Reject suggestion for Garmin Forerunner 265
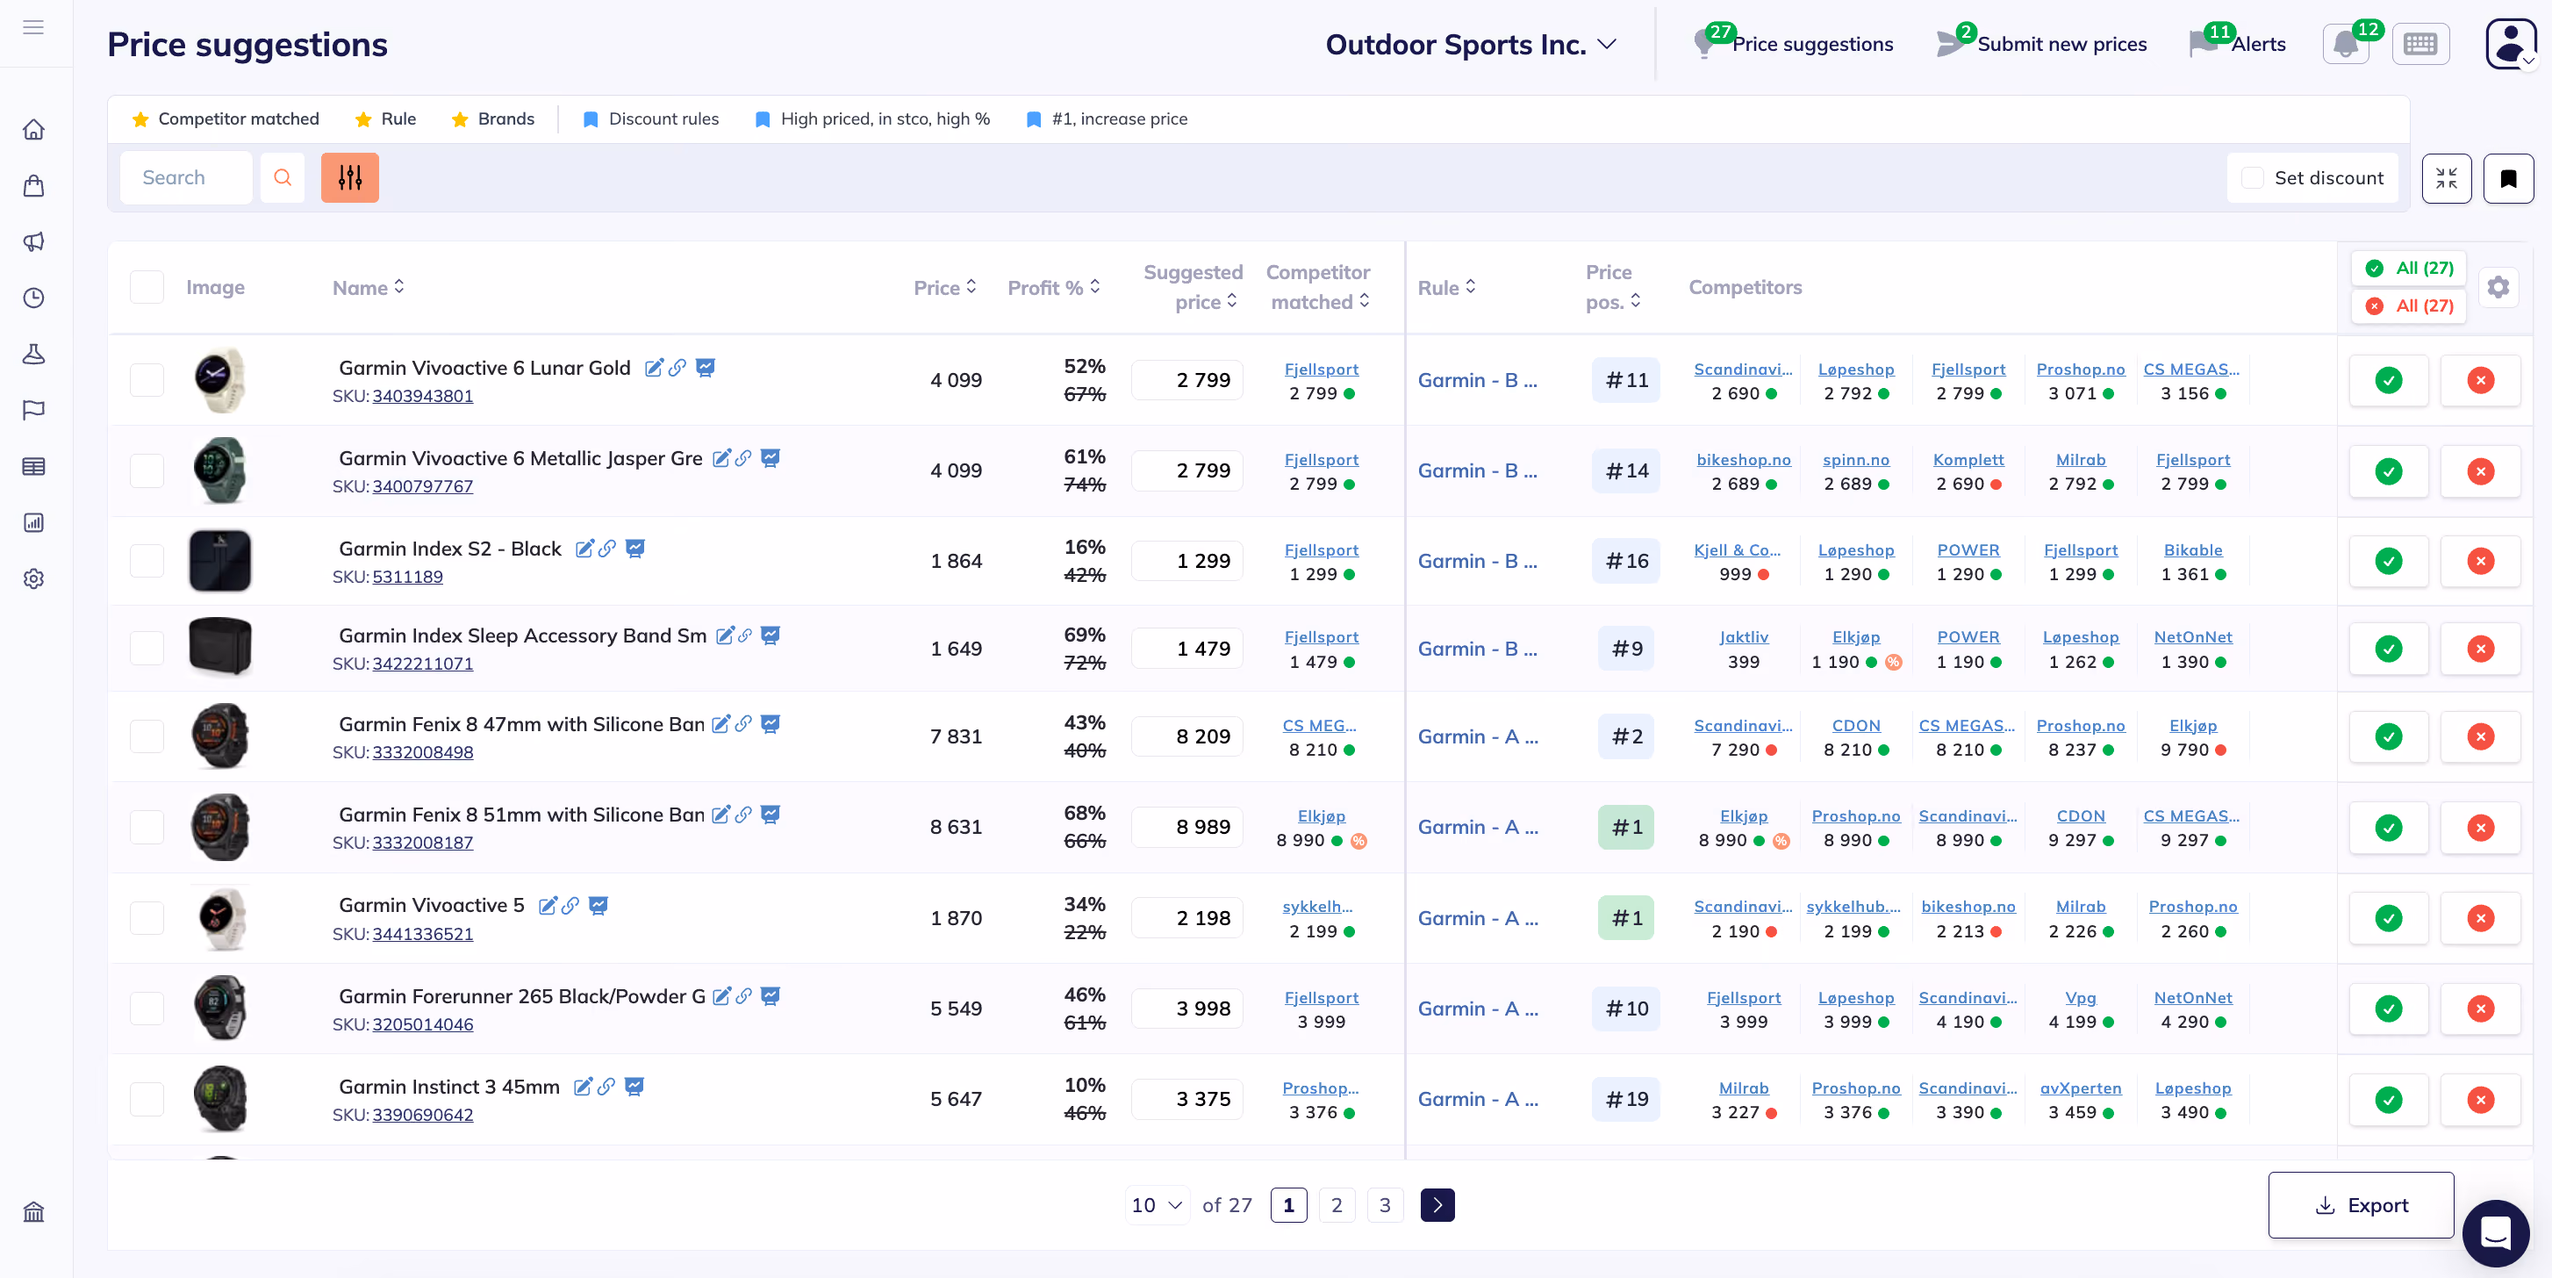Image resolution: width=2552 pixels, height=1278 pixels. [2480, 1009]
